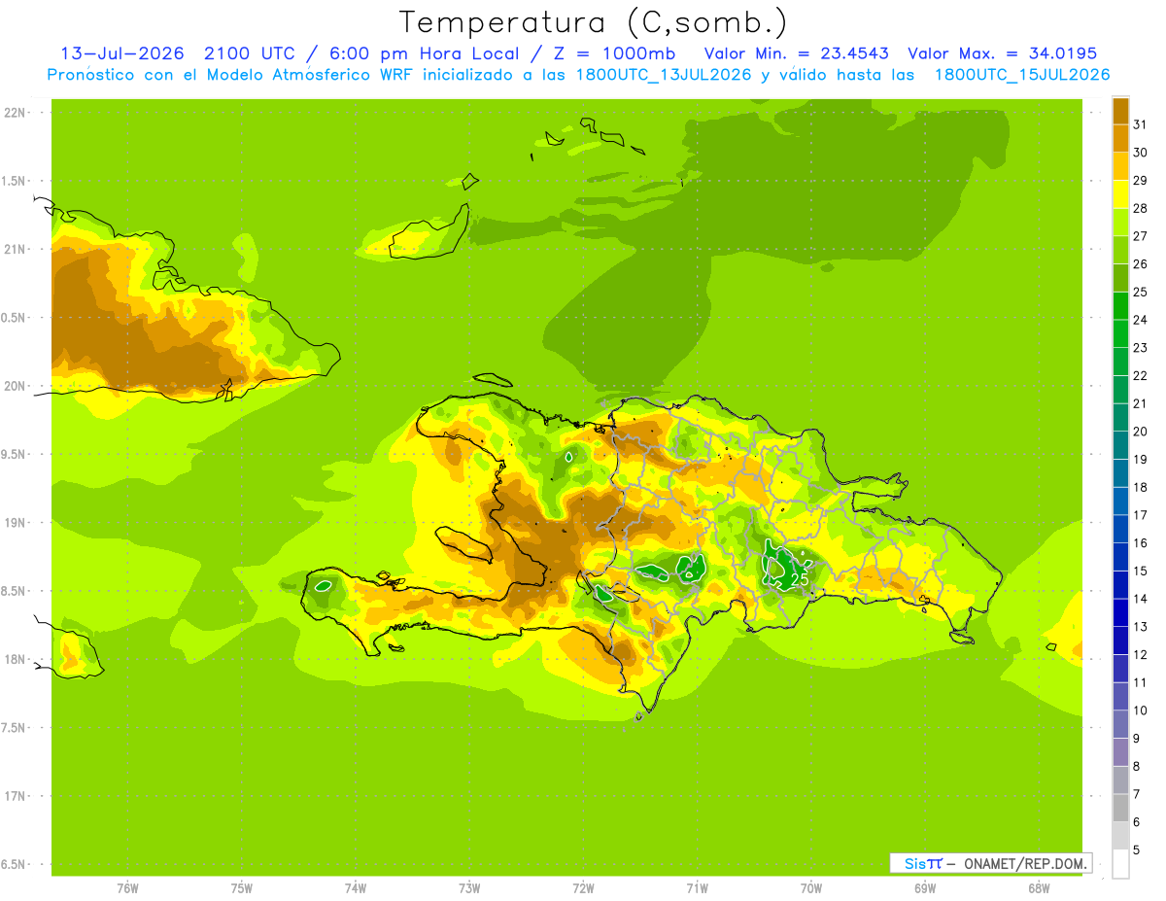The image size is (1166, 901).
Task: Click the 28 degree yellow legend swatch
Action: click(x=1120, y=194)
